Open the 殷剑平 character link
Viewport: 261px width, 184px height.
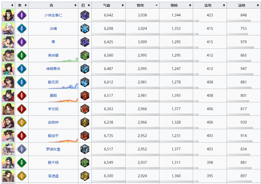53,136
